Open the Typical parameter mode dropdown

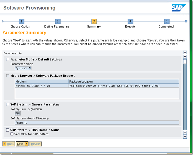coord(23,68)
